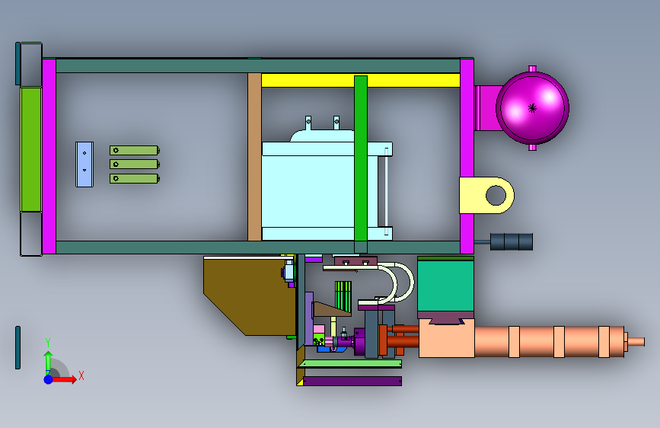Select the light blue two-hole plate
The height and width of the screenshot is (428, 660).
(x=84, y=164)
